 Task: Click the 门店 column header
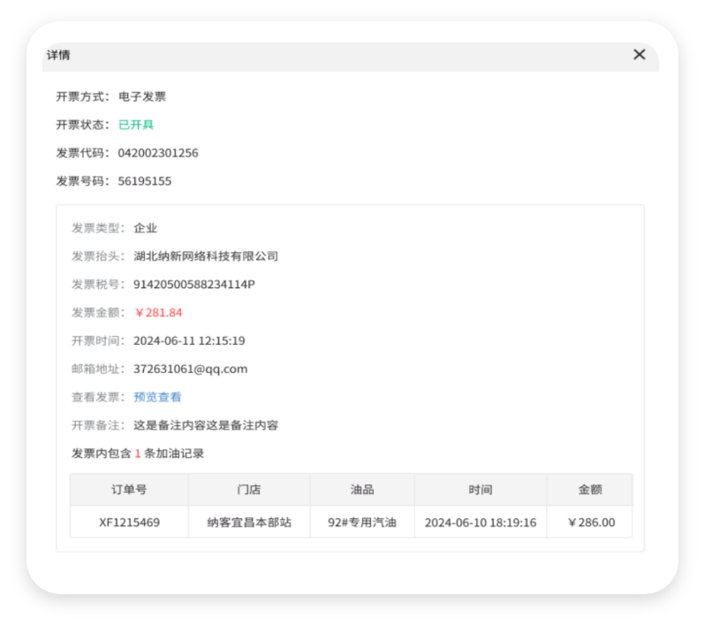tap(249, 490)
